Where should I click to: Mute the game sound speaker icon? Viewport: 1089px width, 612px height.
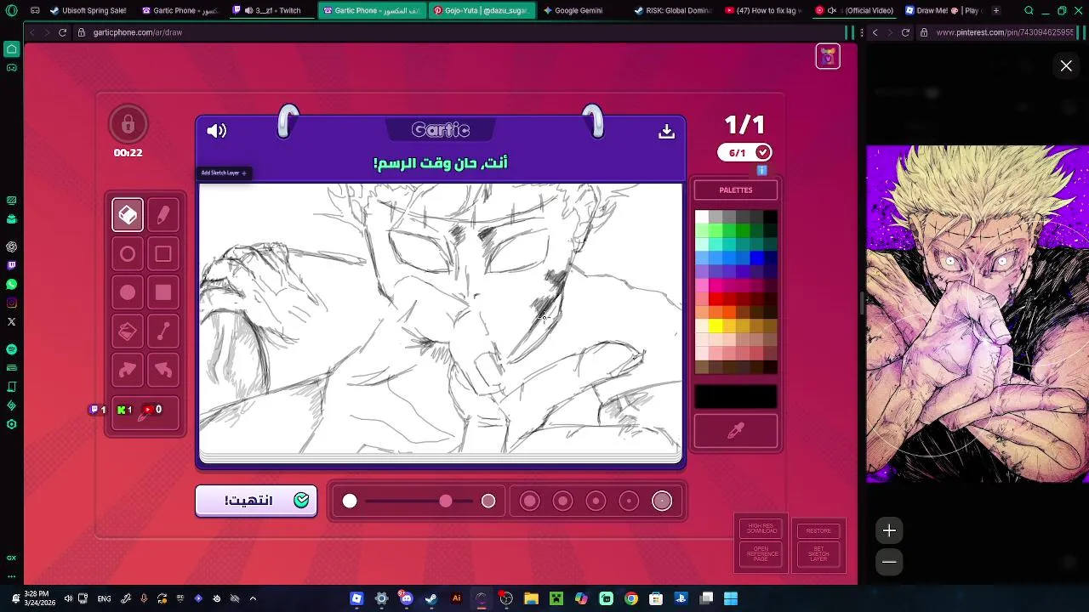tap(217, 131)
